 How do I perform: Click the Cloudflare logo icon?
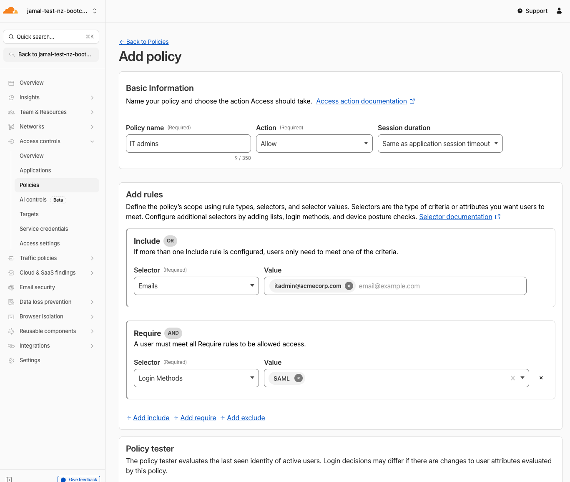coord(10,11)
